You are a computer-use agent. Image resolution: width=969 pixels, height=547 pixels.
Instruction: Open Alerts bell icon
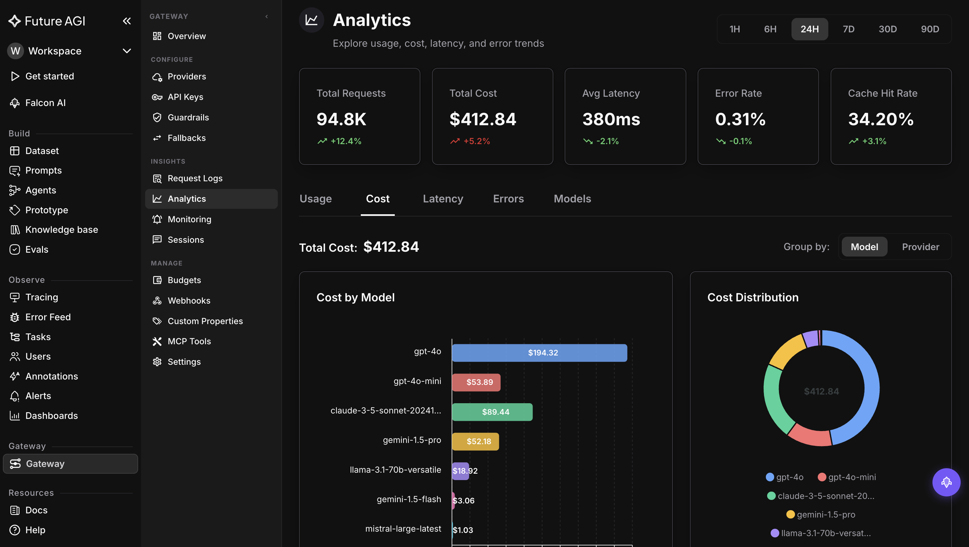tap(15, 396)
